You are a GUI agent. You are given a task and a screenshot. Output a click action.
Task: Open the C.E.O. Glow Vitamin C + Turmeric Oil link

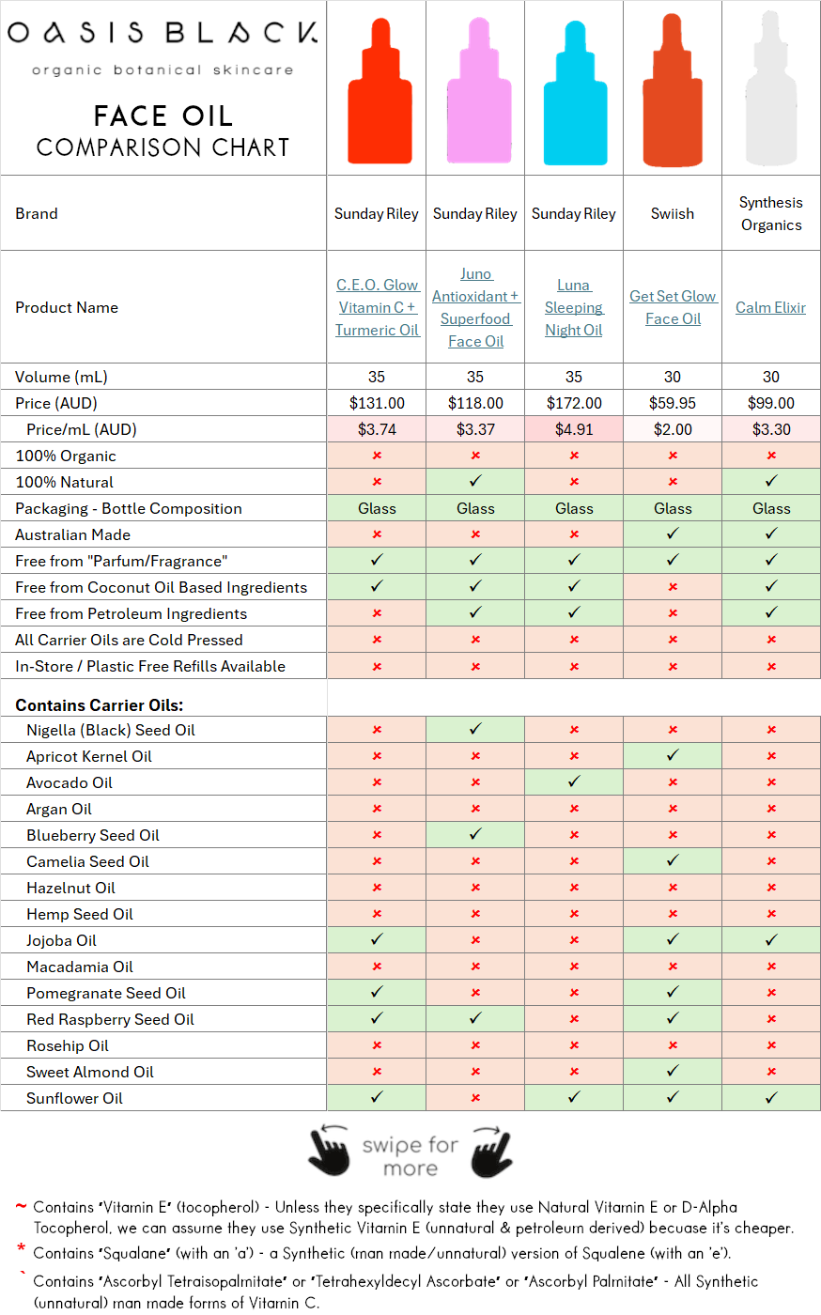click(x=377, y=307)
